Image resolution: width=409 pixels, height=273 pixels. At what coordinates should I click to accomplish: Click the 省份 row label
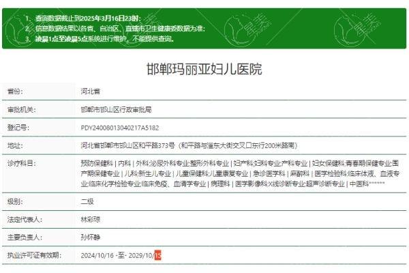15,91
